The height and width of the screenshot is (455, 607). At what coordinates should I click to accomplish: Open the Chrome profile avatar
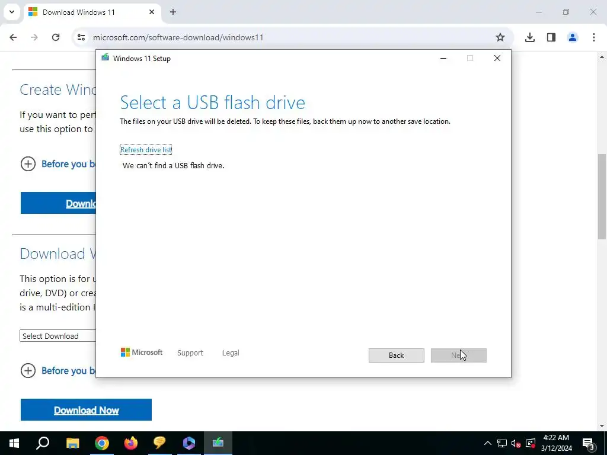tap(573, 37)
